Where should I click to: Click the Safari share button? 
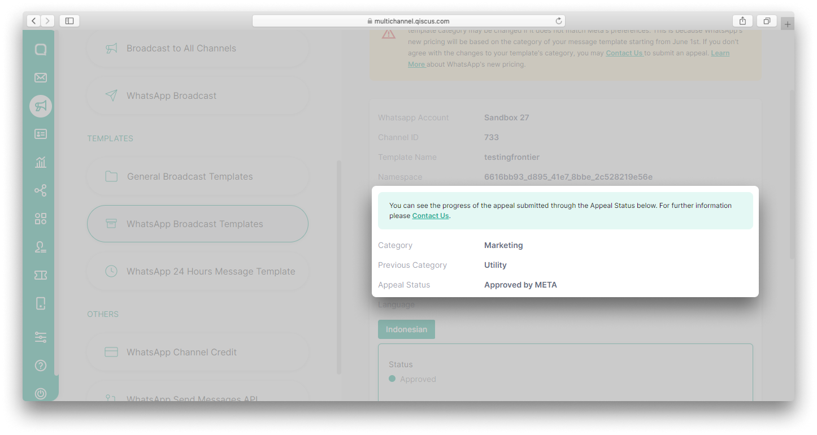tap(742, 21)
